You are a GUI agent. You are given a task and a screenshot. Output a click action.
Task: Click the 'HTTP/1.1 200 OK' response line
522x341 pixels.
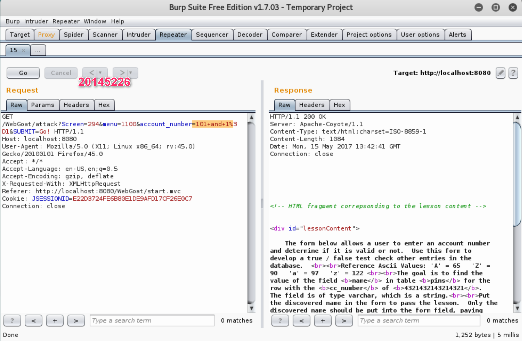(298, 117)
